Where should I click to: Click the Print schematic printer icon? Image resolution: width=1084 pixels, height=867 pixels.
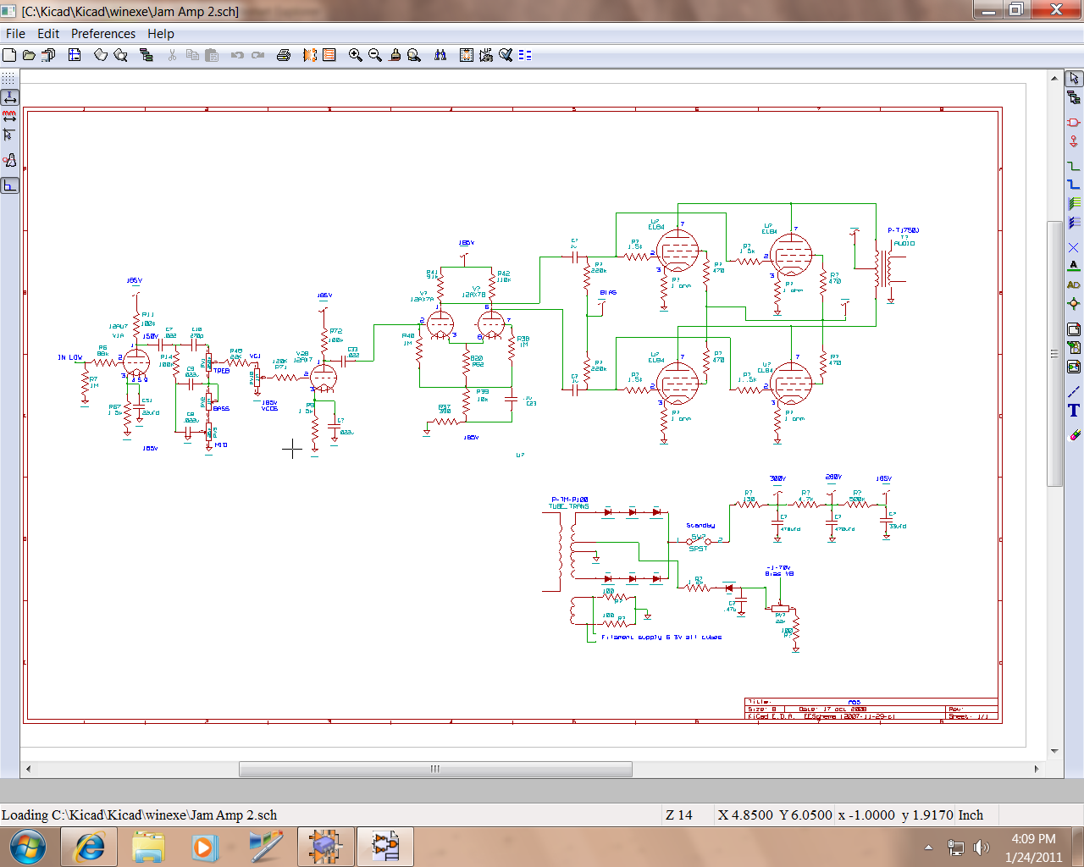click(x=284, y=55)
